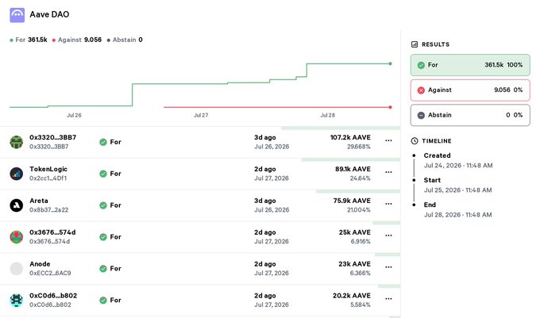Click the 23k AAVE vote amount
Screen dimensions: 540x318
(x=354, y=264)
